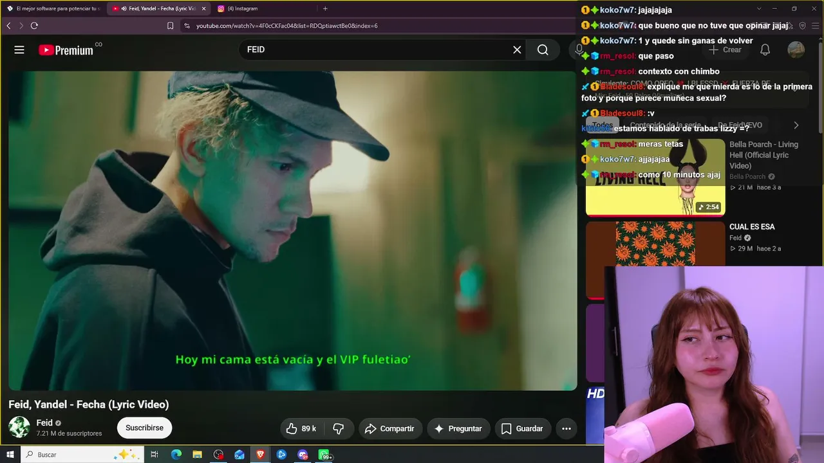The height and width of the screenshot is (463, 824).
Task: Close the Feid, Yandel - Fecha tab
Action: [204, 8]
